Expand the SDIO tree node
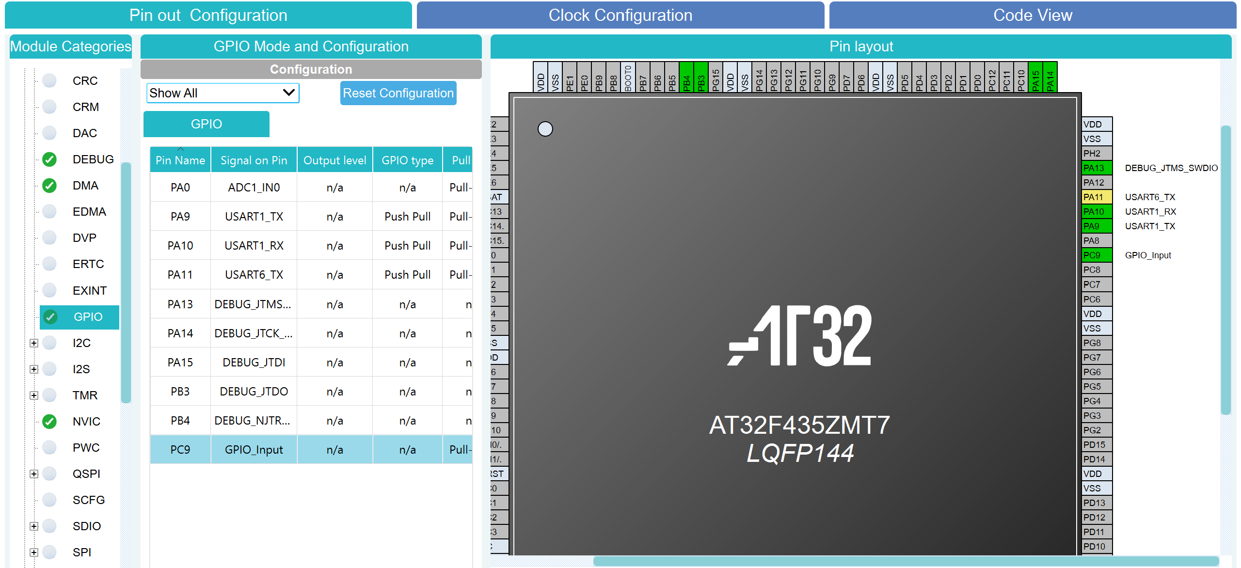The height and width of the screenshot is (568, 1241). (x=34, y=526)
